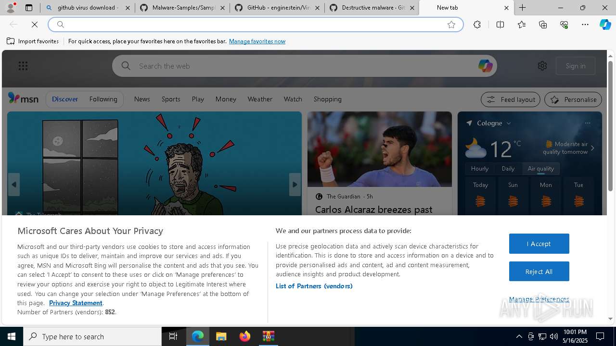Click the Sign in button
Screen dimensions: 616x346
[x=576, y=66]
